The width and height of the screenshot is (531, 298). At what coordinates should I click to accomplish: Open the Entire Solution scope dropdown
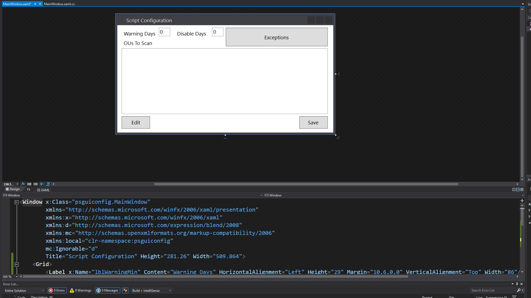pyautogui.click(x=24, y=290)
